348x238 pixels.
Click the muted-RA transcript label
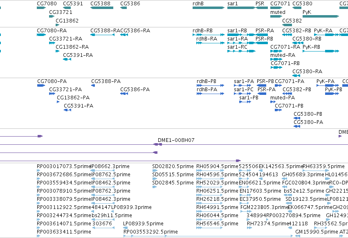point(283,55)
